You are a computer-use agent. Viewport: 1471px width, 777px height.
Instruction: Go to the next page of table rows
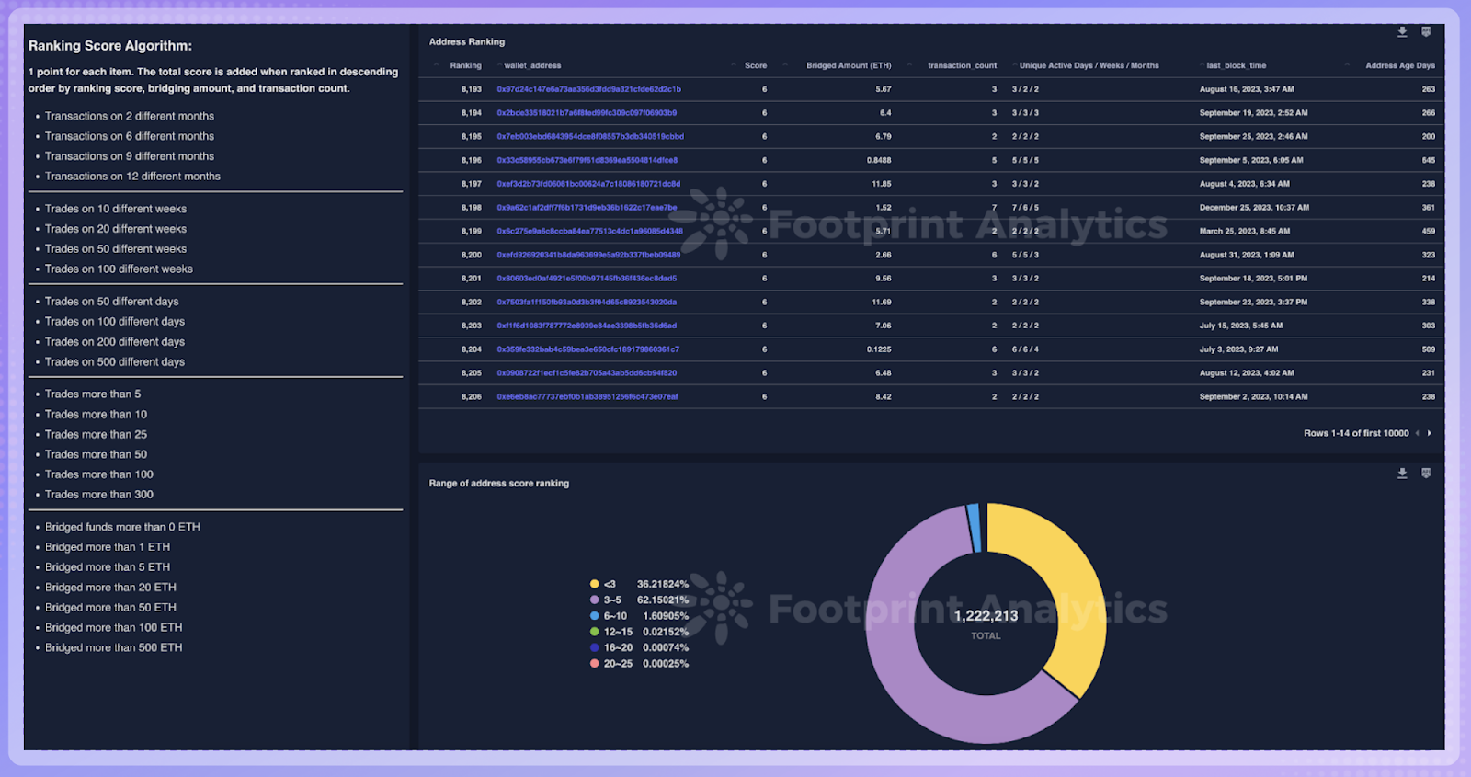(x=1429, y=433)
